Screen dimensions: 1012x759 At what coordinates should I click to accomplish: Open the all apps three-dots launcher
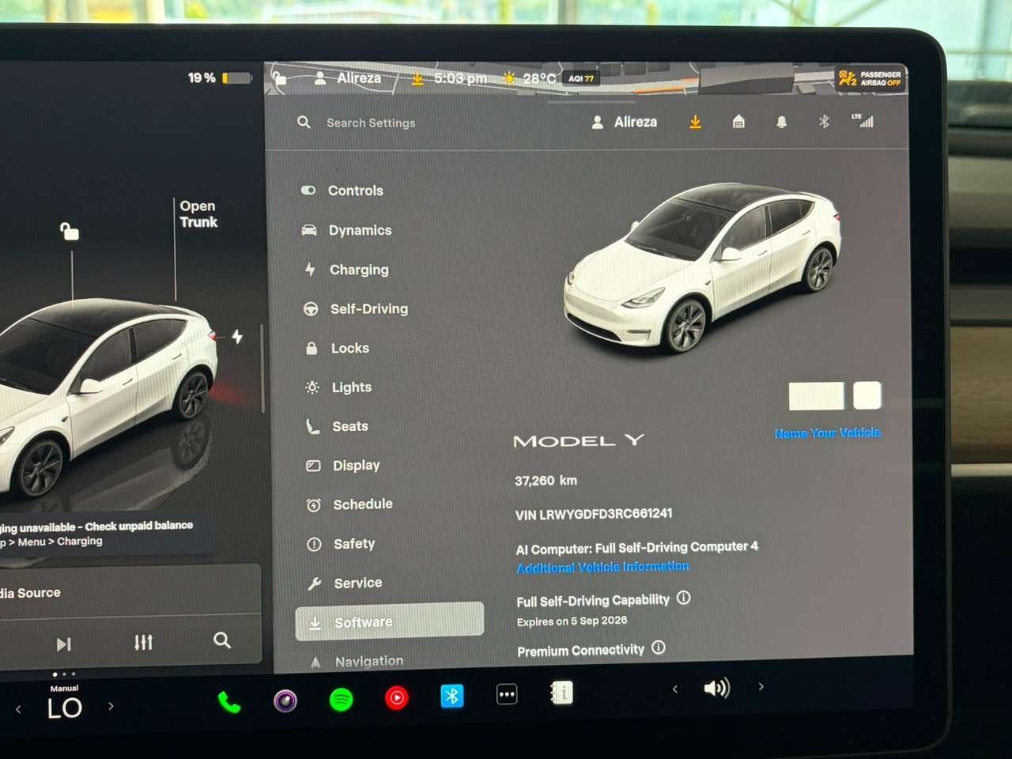(x=507, y=695)
